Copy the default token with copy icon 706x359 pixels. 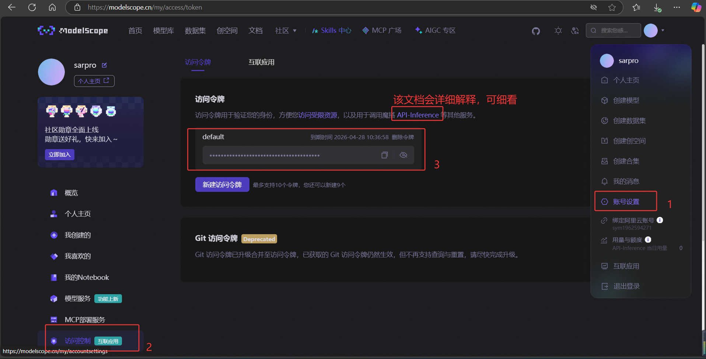click(385, 155)
